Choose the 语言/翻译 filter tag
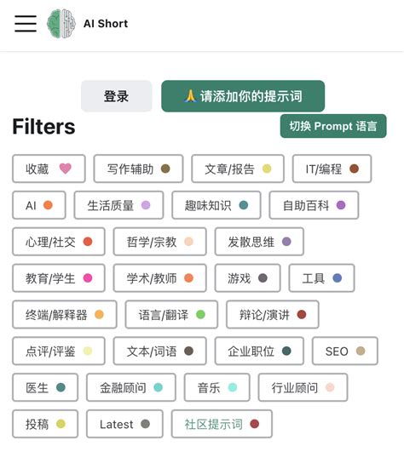404x463 pixels. [x=171, y=314]
